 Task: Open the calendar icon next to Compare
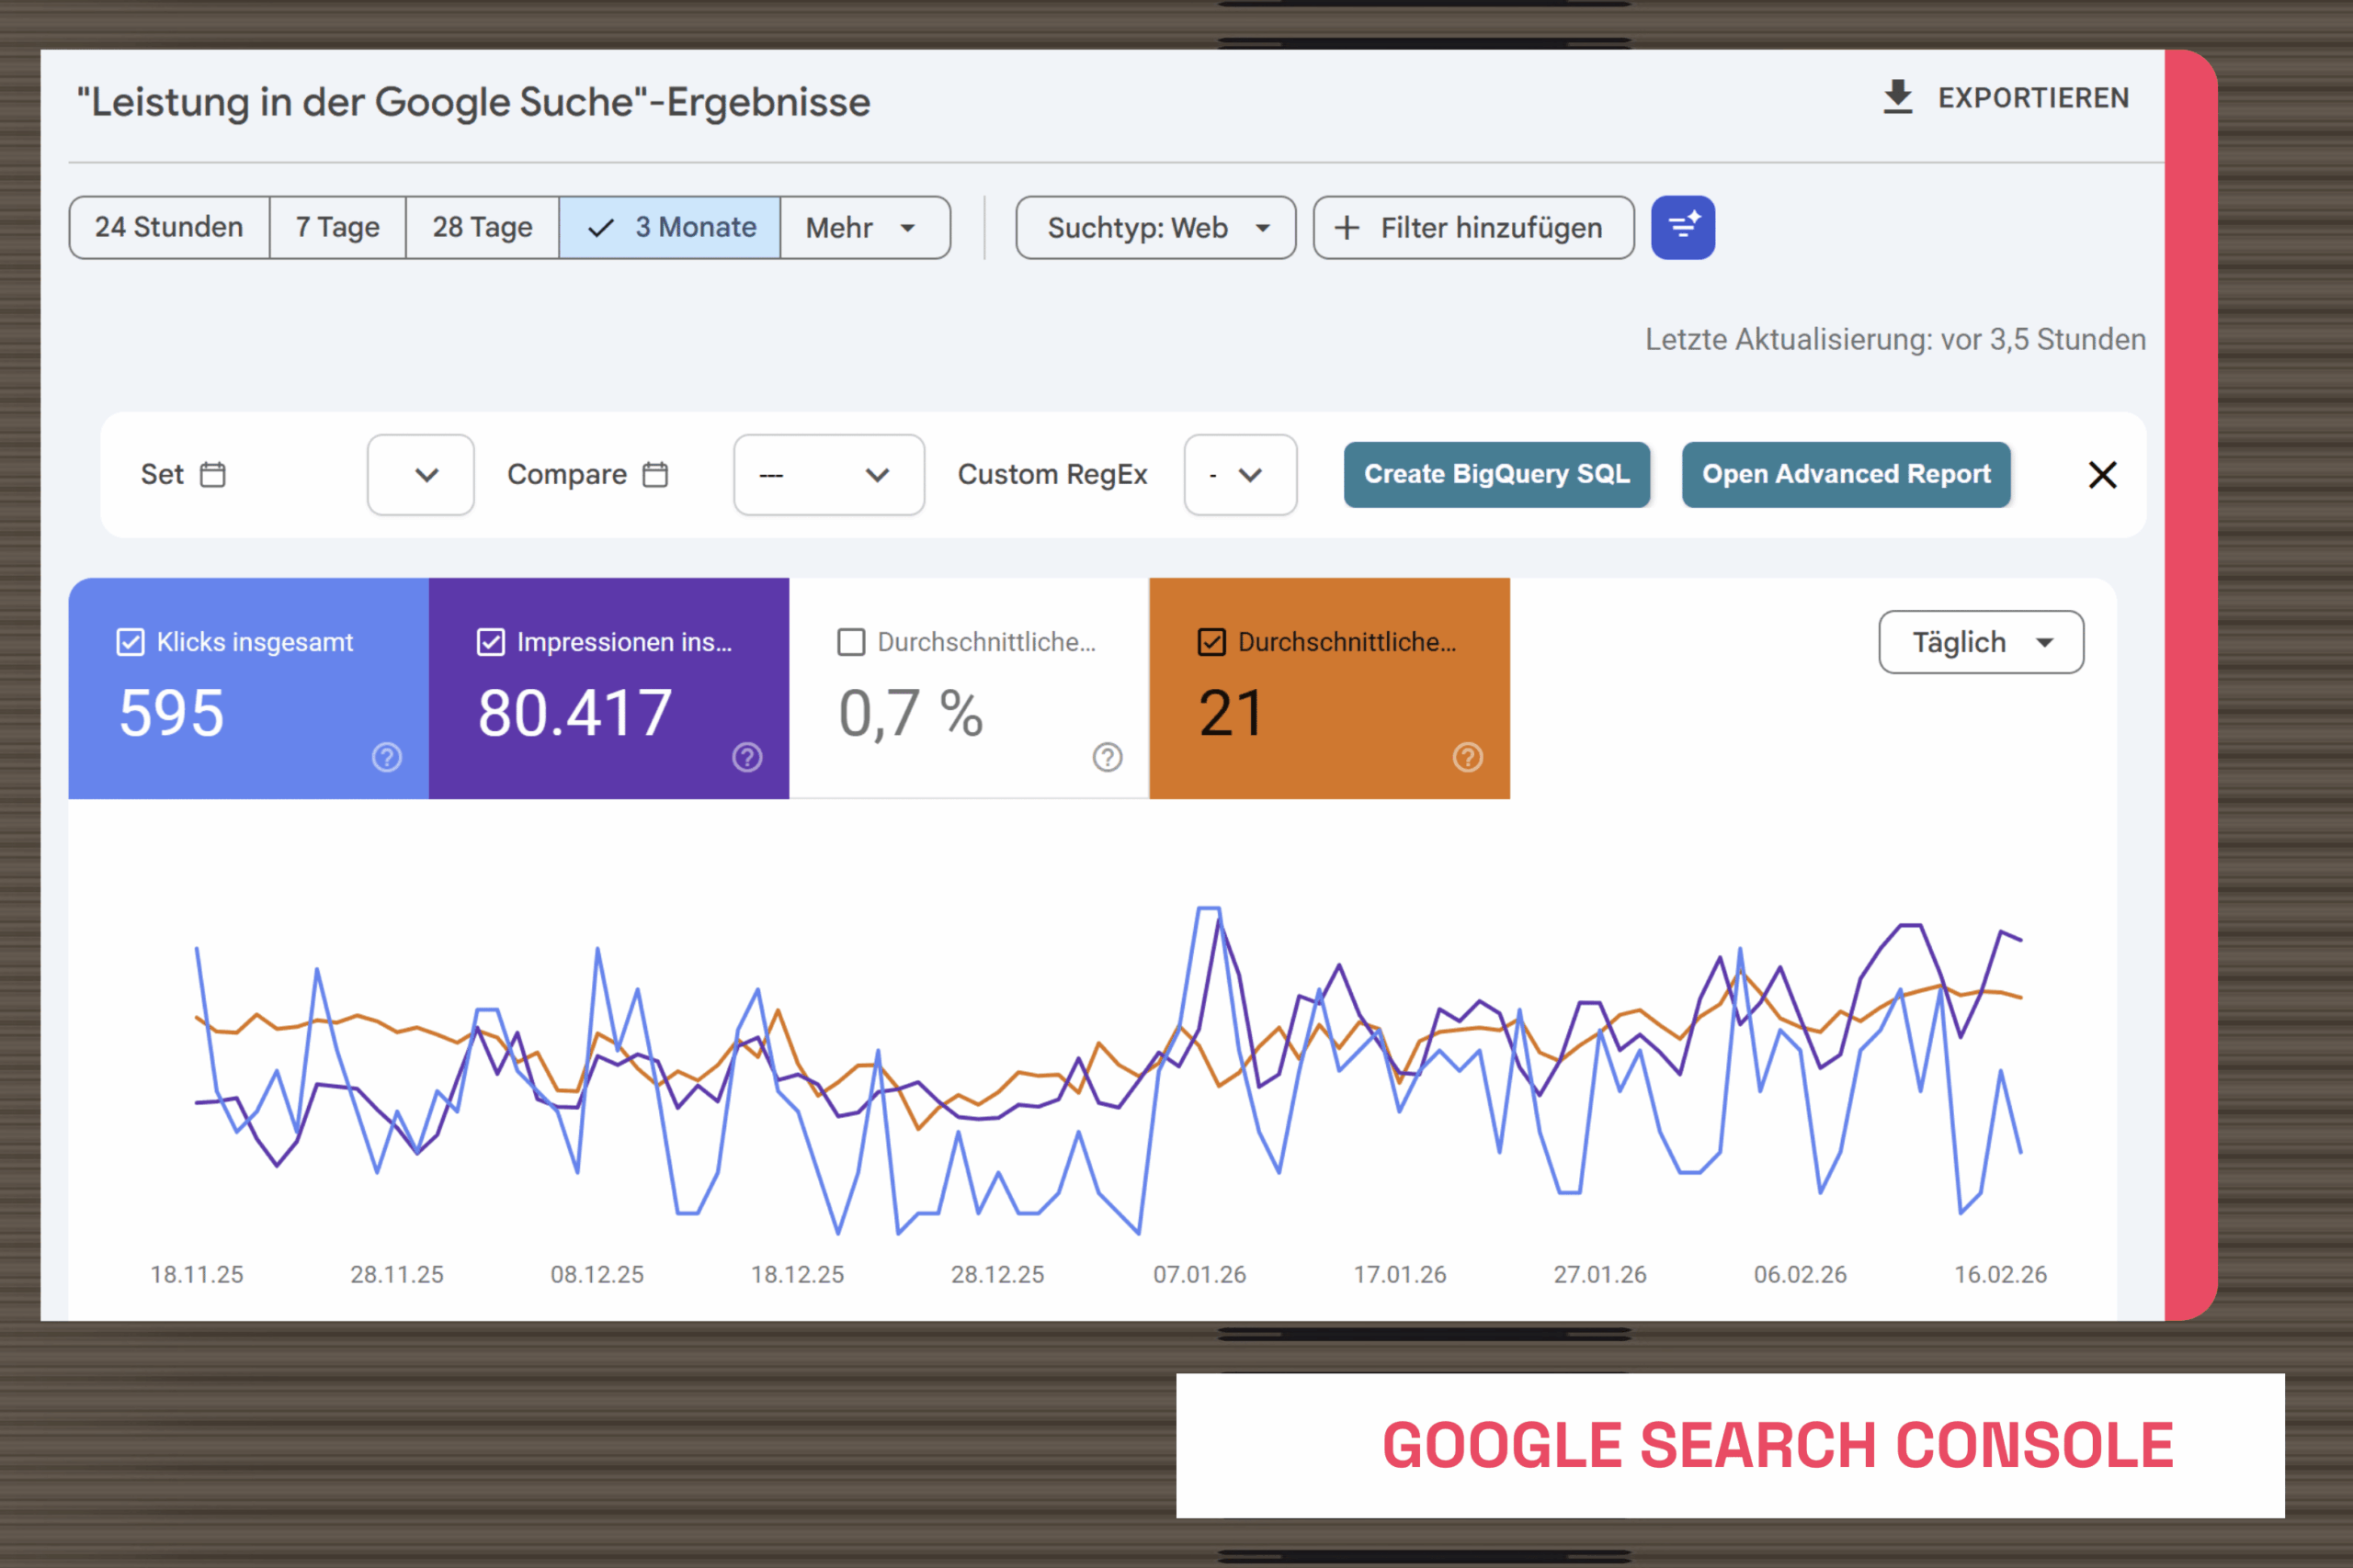[x=656, y=474]
